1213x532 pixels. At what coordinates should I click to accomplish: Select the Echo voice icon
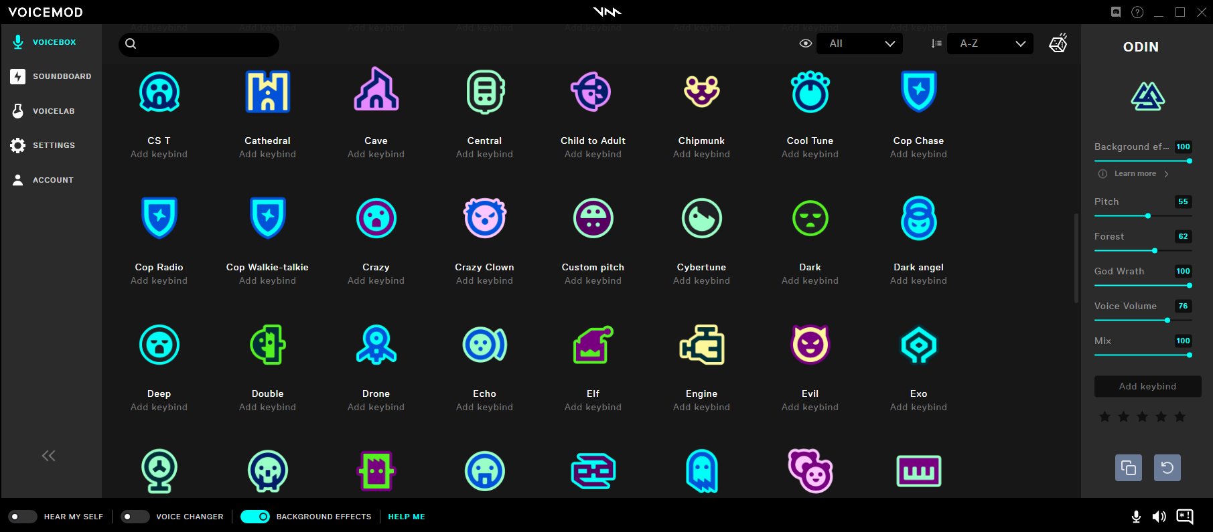click(485, 345)
